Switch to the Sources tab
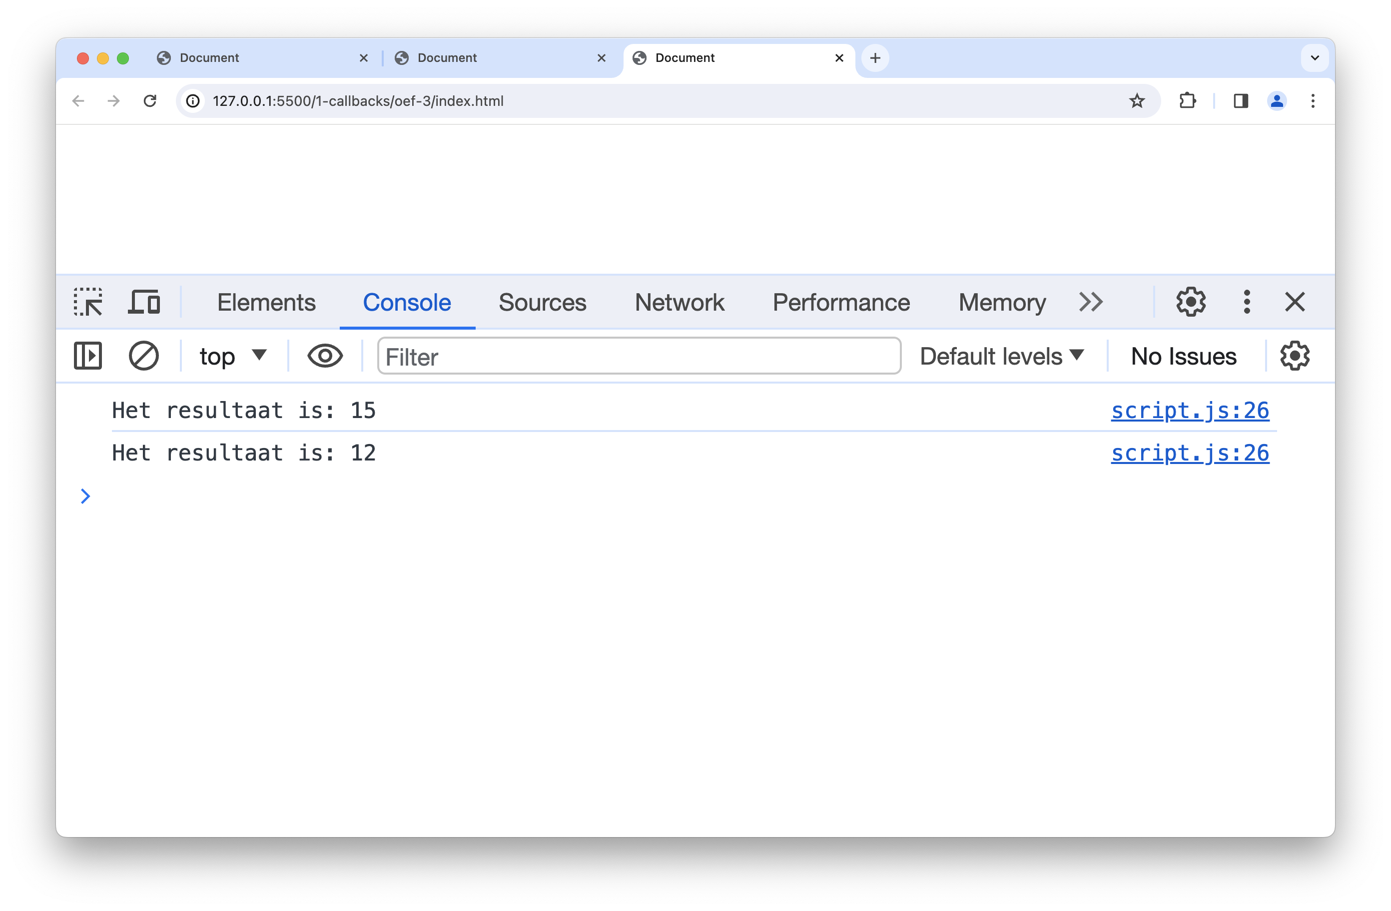Image resolution: width=1391 pixels, height=911 pixels. point(542,302)
